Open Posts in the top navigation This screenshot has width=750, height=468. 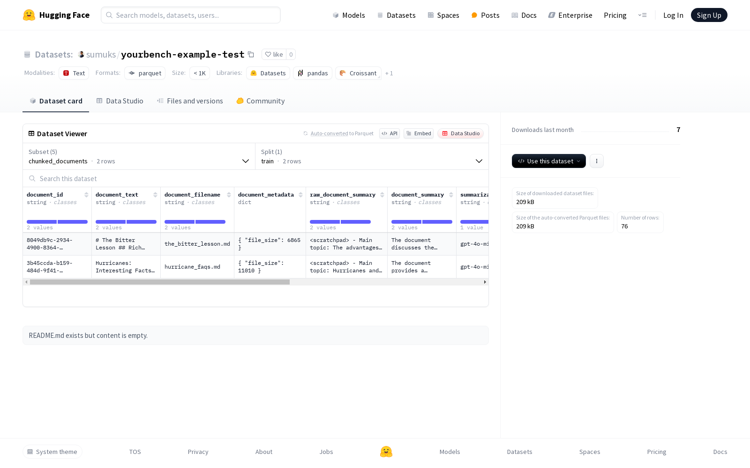click(x=485, y=15)
